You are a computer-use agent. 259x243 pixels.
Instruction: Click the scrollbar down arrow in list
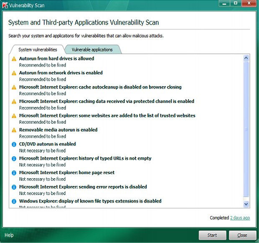[x=246, y=204]
